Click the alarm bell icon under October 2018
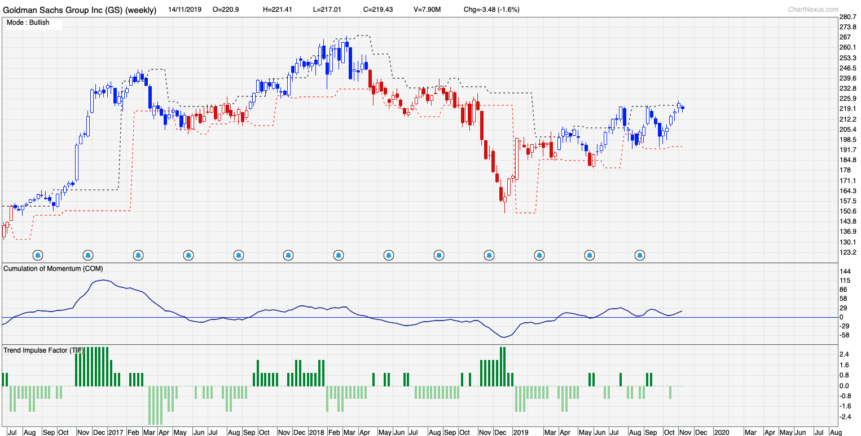861x436 pixels. tap(438, 255)
